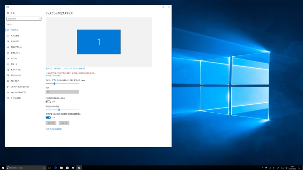Open ストレージ (Storage) settings
The width and height of the screenshot is (303, 170).
click(13, 64)
